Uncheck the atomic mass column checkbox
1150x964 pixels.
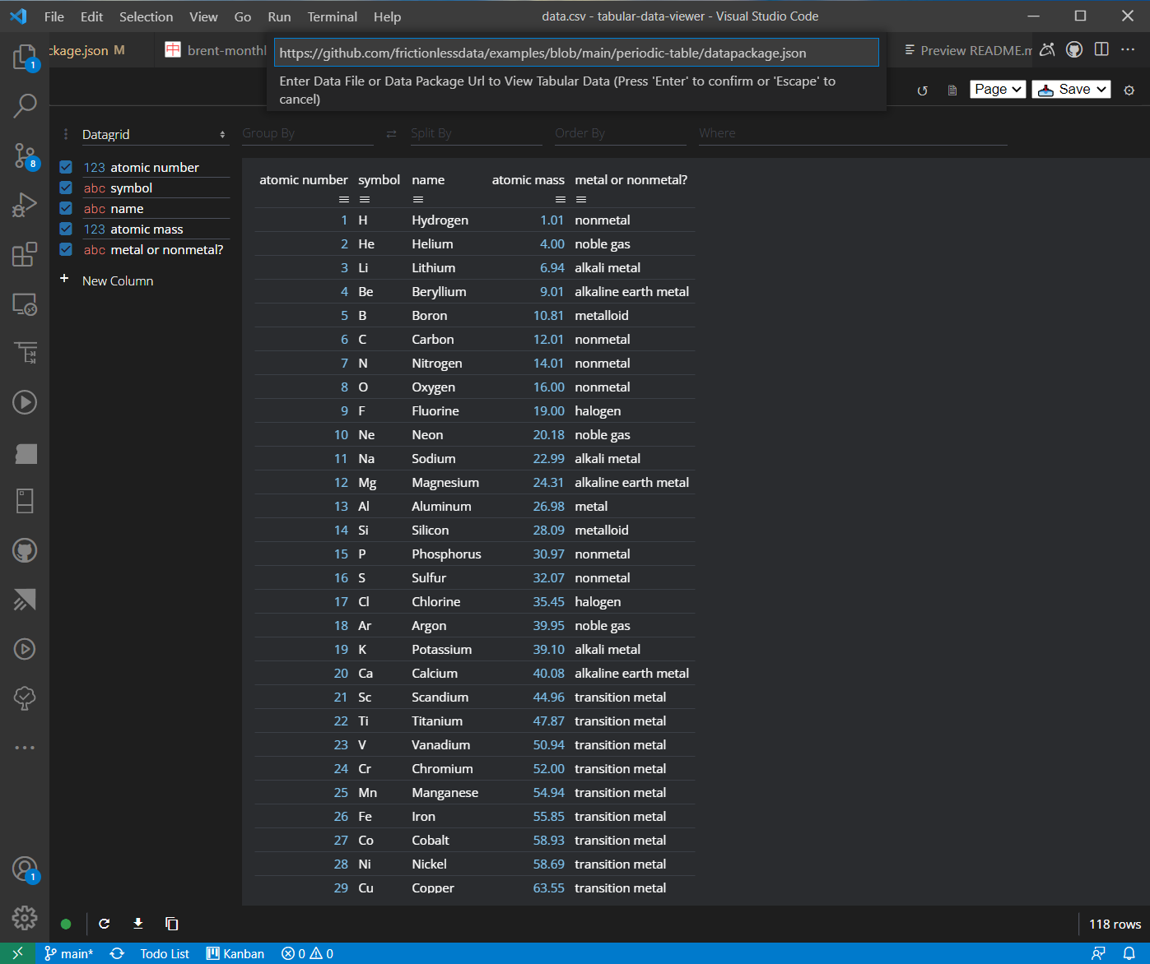[66, 229]
